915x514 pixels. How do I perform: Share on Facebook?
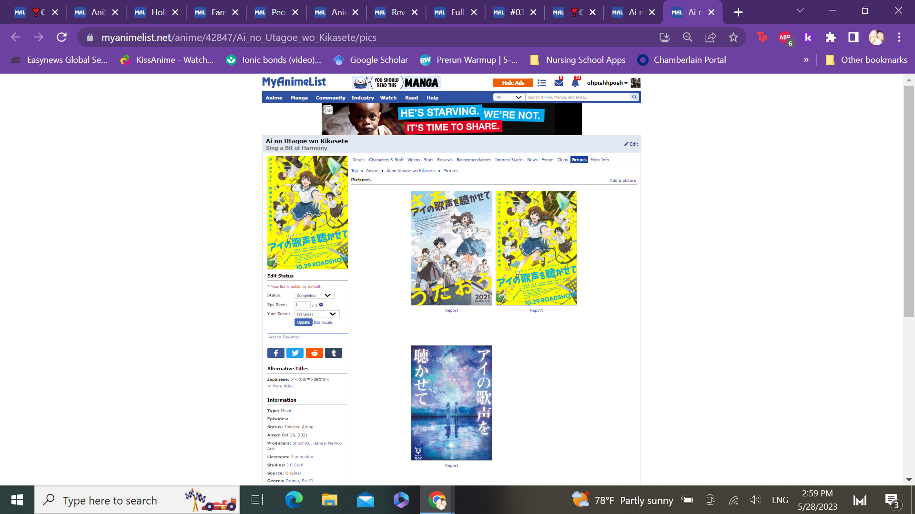coord(275,353)
